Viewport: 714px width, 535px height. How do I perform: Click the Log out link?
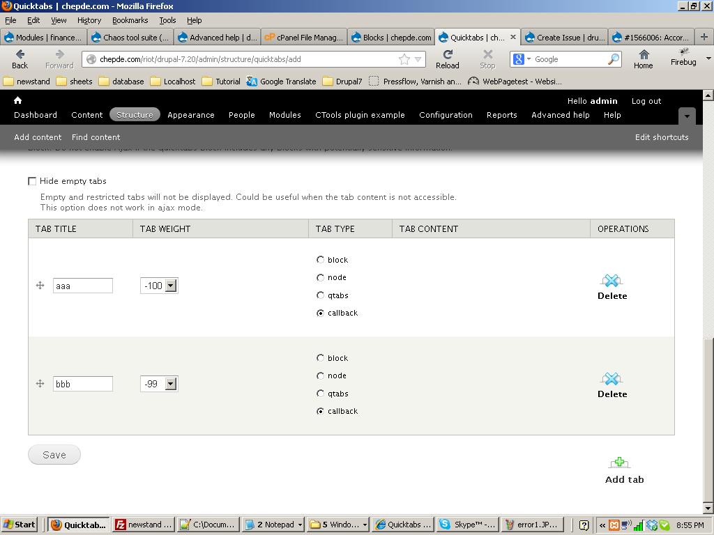646,101
